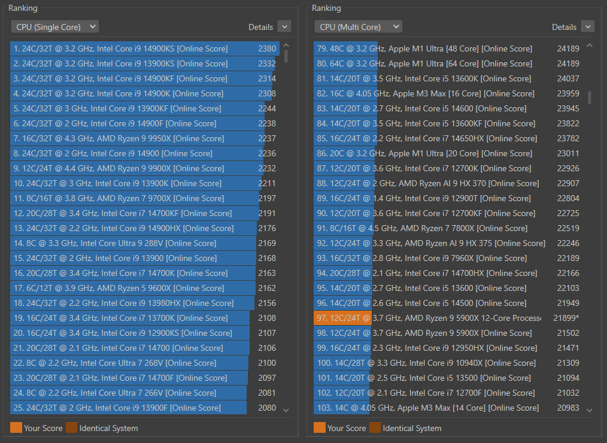Select row 17 AMD Ryzen 5 9600X

click(x=145, y=288)
